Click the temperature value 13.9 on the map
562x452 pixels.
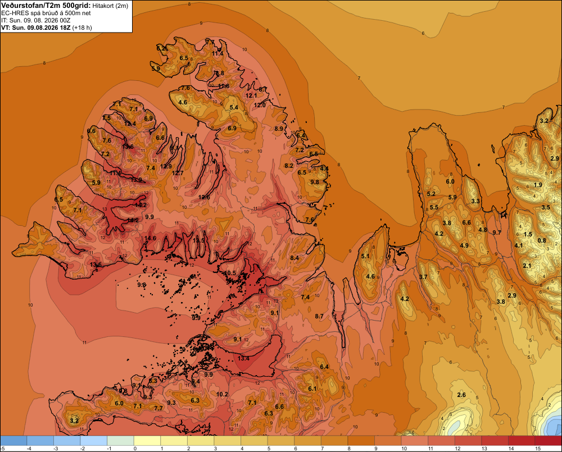136,180
